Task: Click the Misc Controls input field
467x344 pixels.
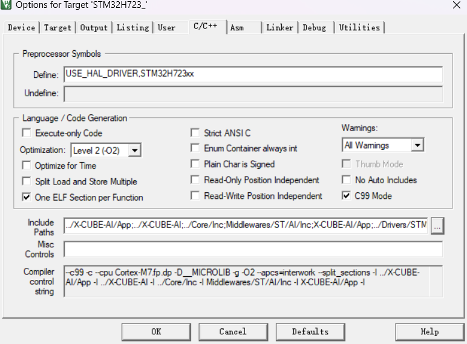Action: (x=253, y=249)
